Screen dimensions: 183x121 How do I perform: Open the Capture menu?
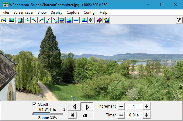click(x=73, y=12)
